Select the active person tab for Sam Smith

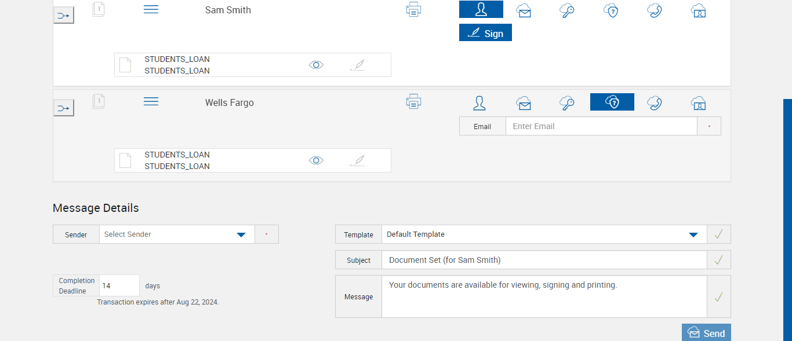(481, 10)
